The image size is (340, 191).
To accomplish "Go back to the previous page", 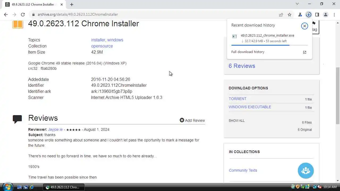I will [x=6, y=15].
